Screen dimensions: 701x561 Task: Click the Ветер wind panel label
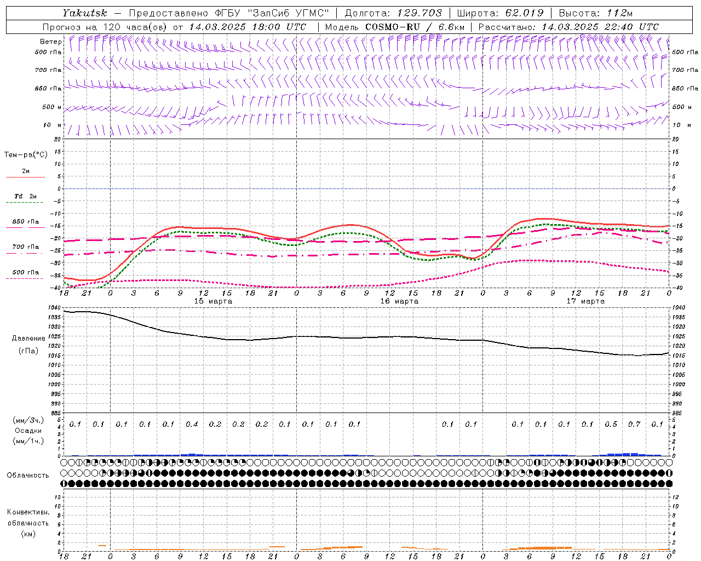point(50,42)
